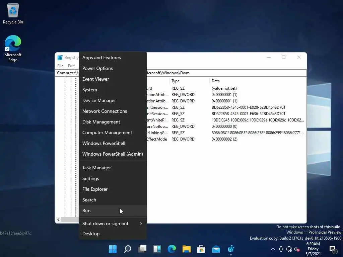Open the Recycle Bin desktop icon
The image size is (343, 257).
[x=13, y=13]
